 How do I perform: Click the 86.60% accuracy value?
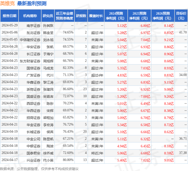click(68, 89)
